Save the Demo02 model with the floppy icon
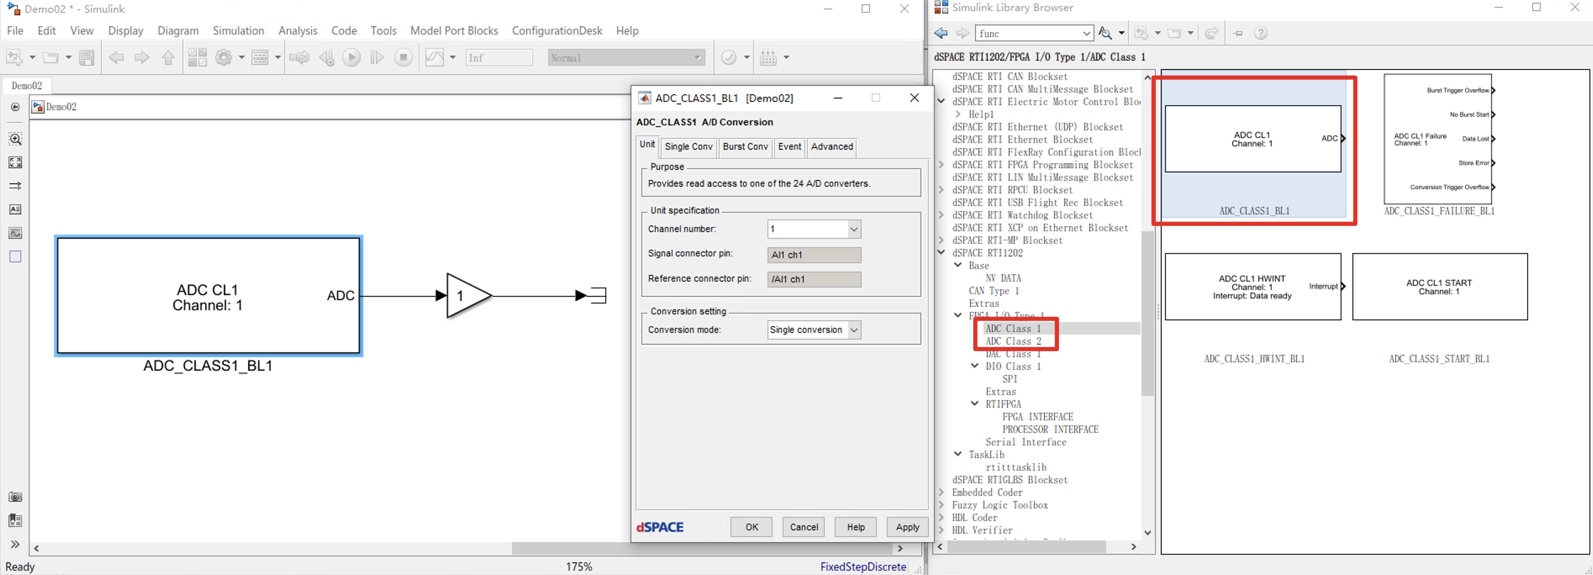Viewport: 1593px width, 575px height. point(87,58)
